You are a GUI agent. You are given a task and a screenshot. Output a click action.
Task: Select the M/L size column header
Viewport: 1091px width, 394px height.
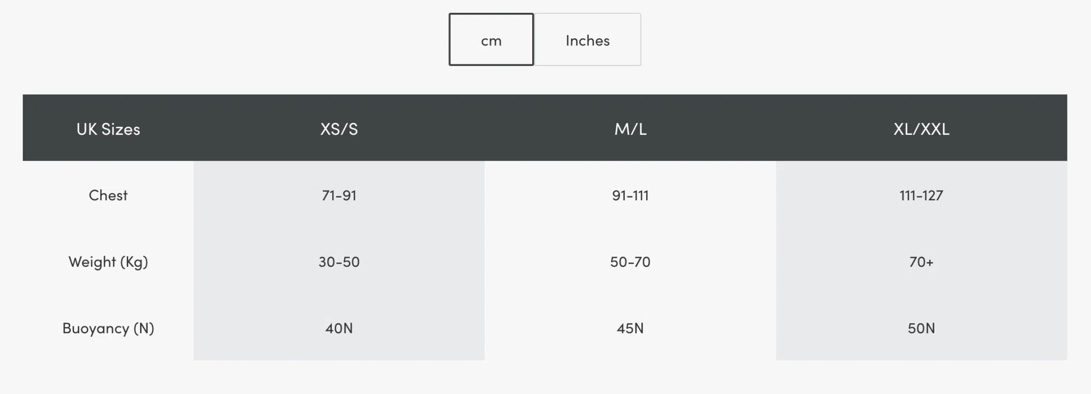pyautogui.click(x=630, y=129)
